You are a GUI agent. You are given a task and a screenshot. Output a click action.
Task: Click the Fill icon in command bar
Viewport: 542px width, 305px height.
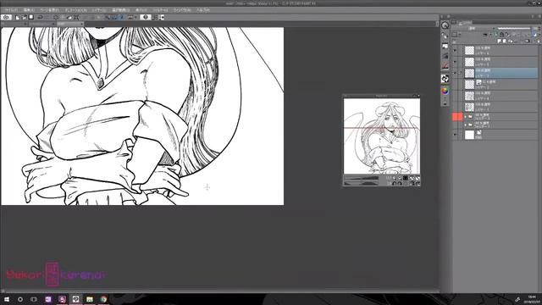pos(69,17)
